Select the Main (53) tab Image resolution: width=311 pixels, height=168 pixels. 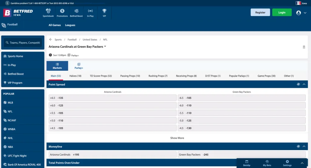[x=56, y=76]
